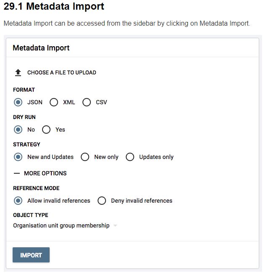This screenshot has width=265, height=278.
Task: Select Allow invalid references option
Action: (x=18, y=201)
